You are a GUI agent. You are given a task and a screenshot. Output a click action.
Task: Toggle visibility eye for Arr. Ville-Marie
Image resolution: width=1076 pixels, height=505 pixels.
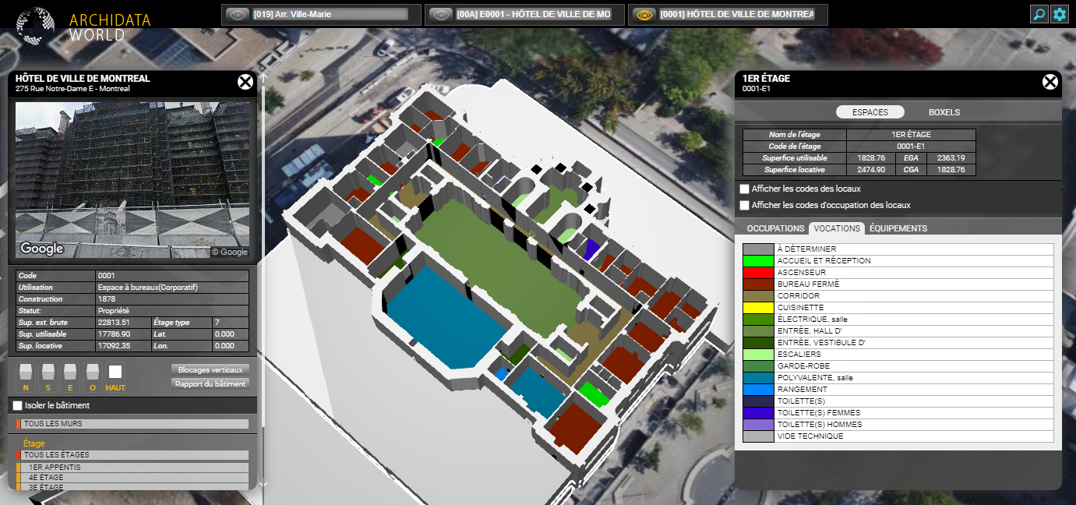[x=237, y=14]
